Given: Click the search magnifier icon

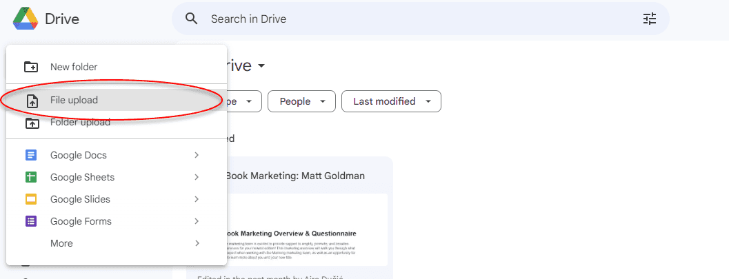Looking at the screenshot, I should [192, 19].
